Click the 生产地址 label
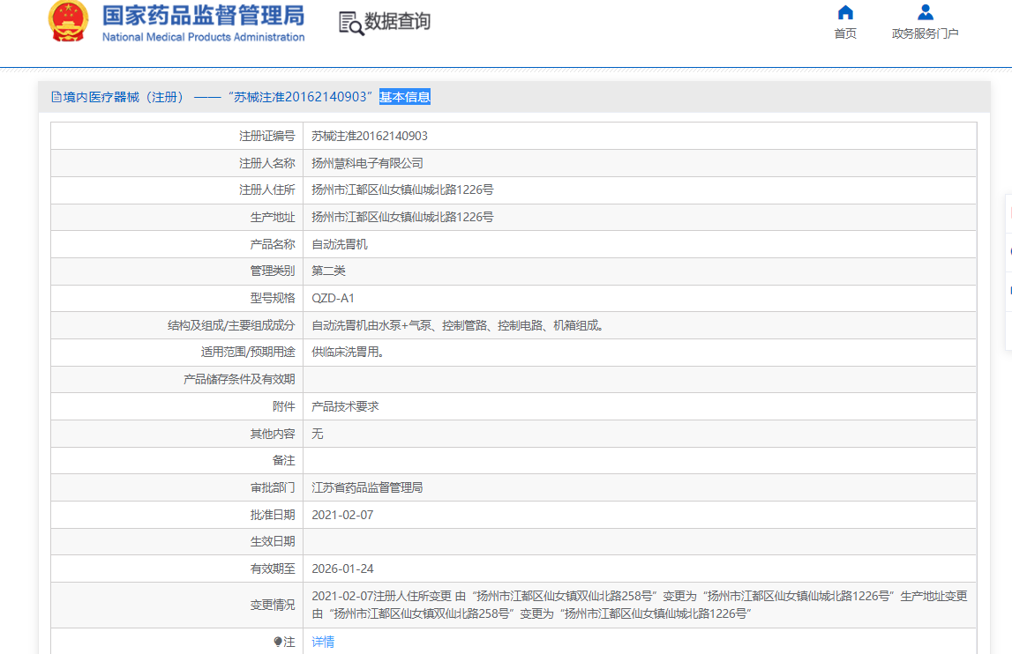This screenshot has width=1012, height=654. point(273,218)
